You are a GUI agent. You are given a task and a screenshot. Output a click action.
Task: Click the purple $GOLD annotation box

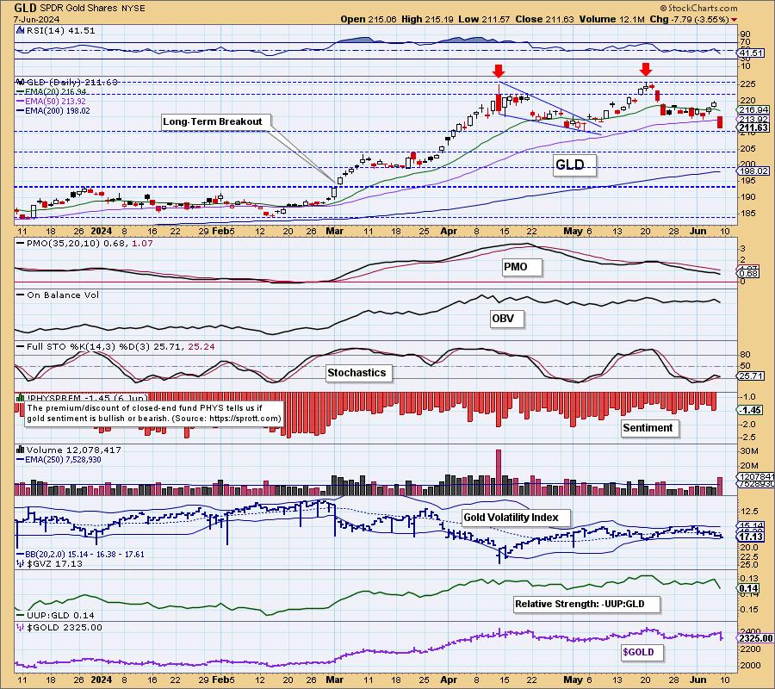[642, 653]
